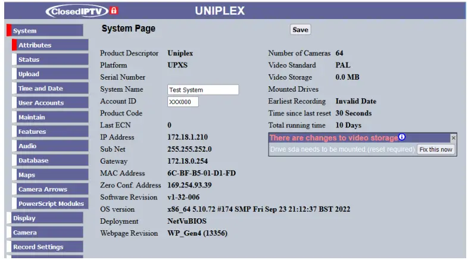Click the Invalid Date earliest recording value

tap(356, 101)
